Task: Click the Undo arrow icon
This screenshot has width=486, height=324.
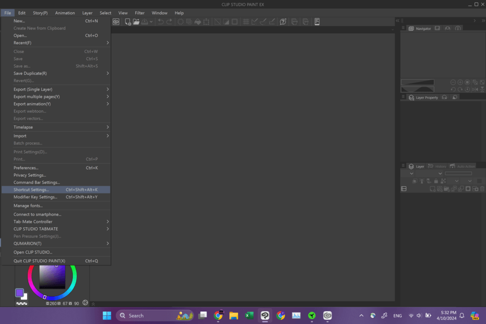Action: tap(160, 22)
